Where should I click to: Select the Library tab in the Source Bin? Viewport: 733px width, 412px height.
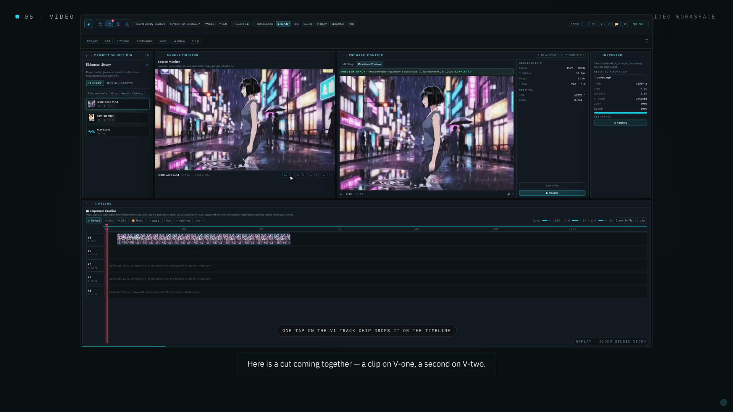click(95, 83)
